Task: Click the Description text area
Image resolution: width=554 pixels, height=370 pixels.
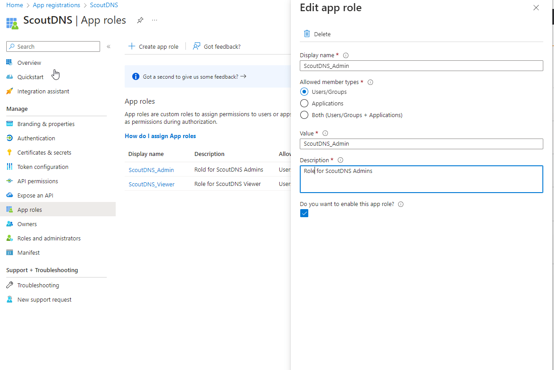Action: click(x=421, y=179)
